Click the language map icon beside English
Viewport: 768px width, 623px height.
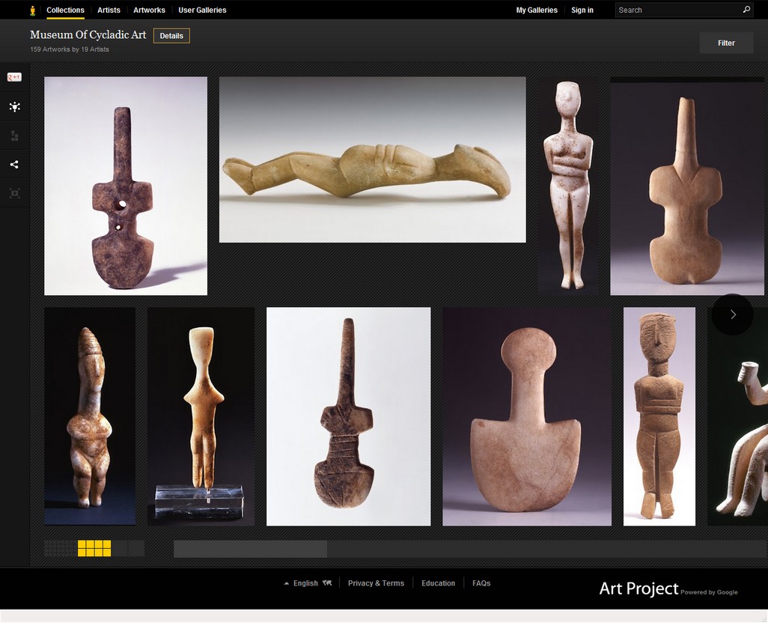click(x=327, y=583)
